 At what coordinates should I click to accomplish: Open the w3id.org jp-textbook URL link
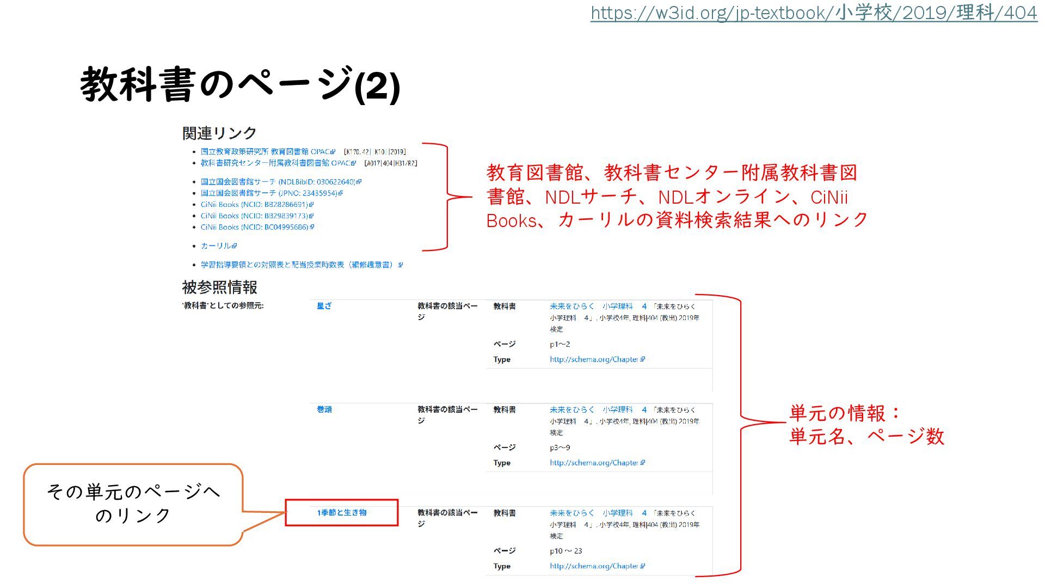tap(814, 13)
